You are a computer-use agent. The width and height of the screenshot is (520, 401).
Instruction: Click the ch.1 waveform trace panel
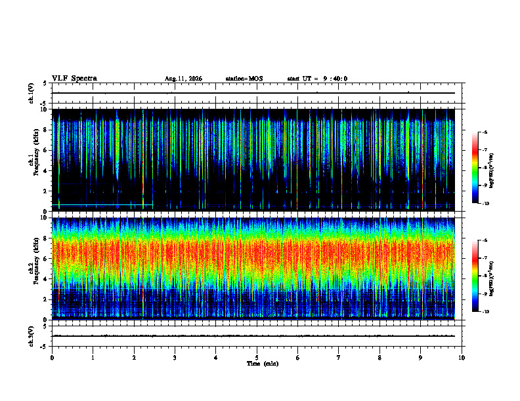pos(257,93)
